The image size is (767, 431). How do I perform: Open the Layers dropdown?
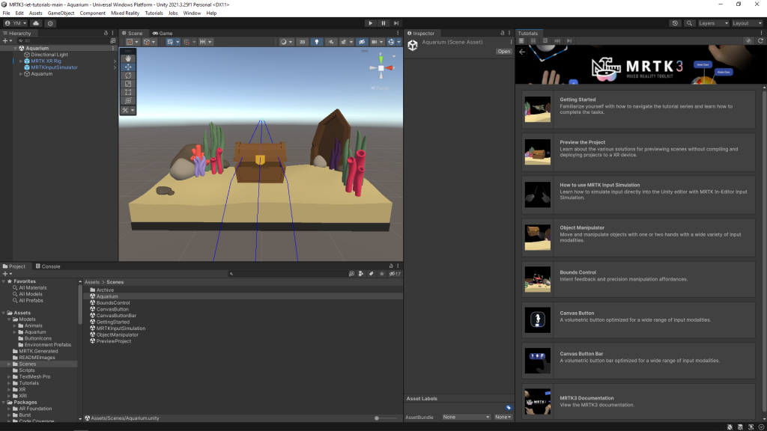point(712,23)
